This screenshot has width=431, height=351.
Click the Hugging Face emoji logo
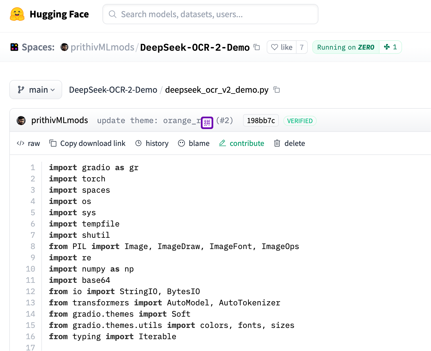click(17, 14)
